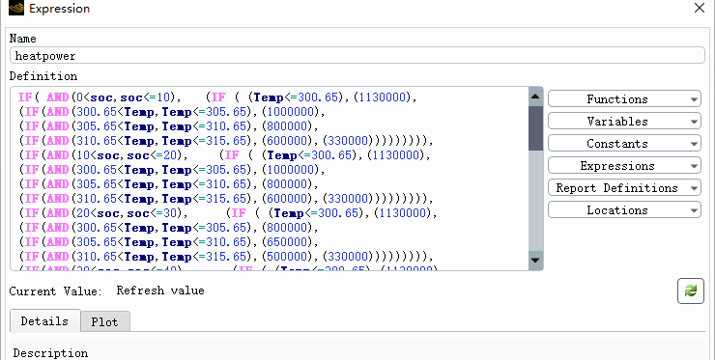Click the Expression window app icon
715x360 pixels.
tap(16, 8)
